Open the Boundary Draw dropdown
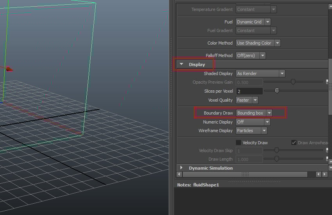 [x=254, y=113]
